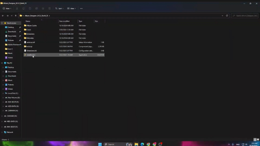Image resolution: width=260 pixels, height=146 pixels.
Task: Sort by Date modified column header
Action: (x=68, y=21)
